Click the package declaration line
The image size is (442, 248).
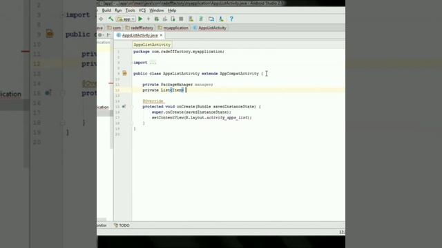pyautogui.click(x=179, y=52)
